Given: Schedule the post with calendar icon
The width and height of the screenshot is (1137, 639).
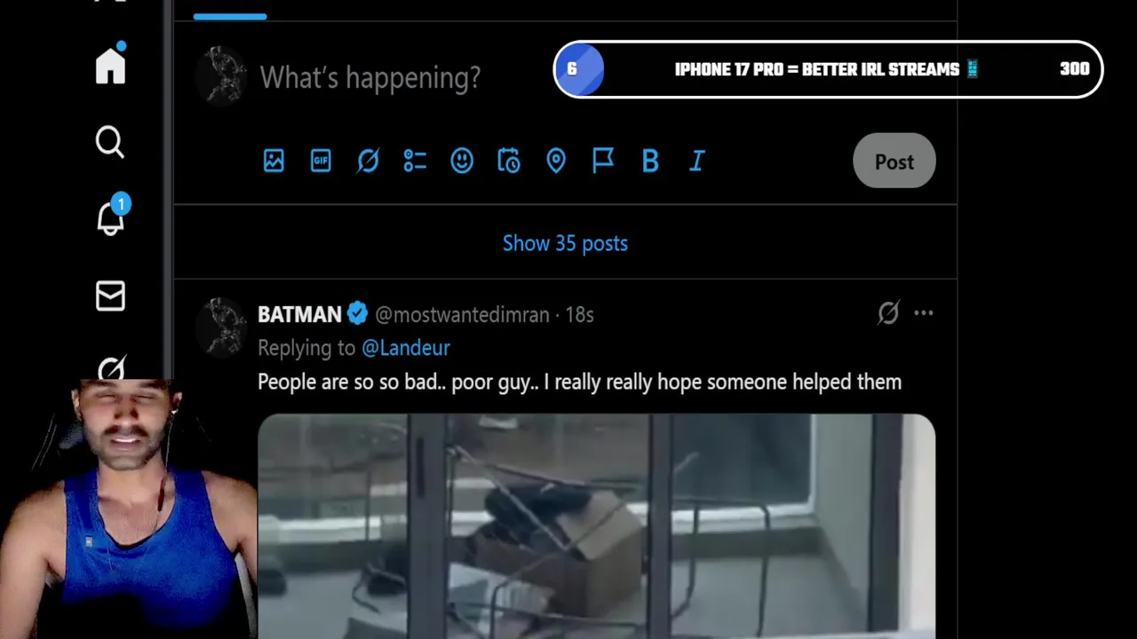Looking at the screenshot, I should tap(509, 161).
